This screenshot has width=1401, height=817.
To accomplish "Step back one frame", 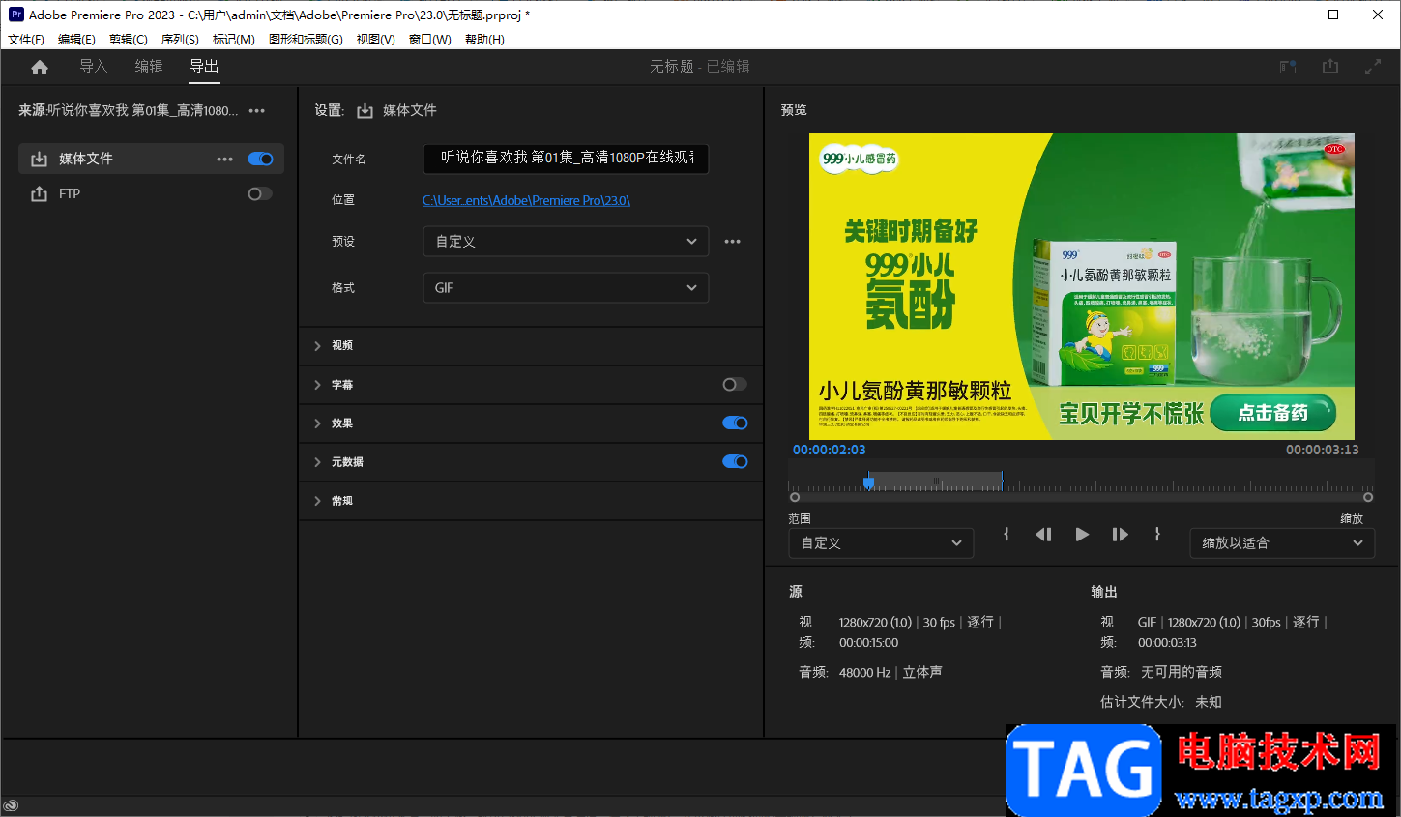I will [x=1043, y=534].
